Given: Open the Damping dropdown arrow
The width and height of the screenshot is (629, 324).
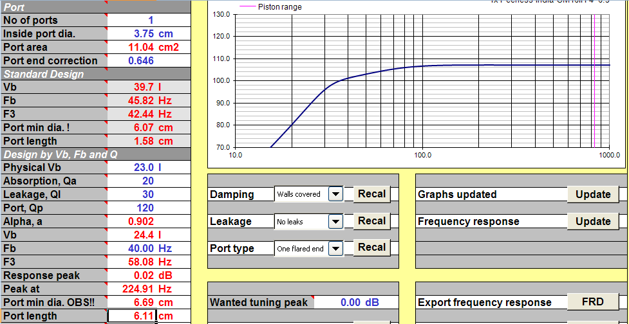Looking at the screenshot, I should coord(336,194).
